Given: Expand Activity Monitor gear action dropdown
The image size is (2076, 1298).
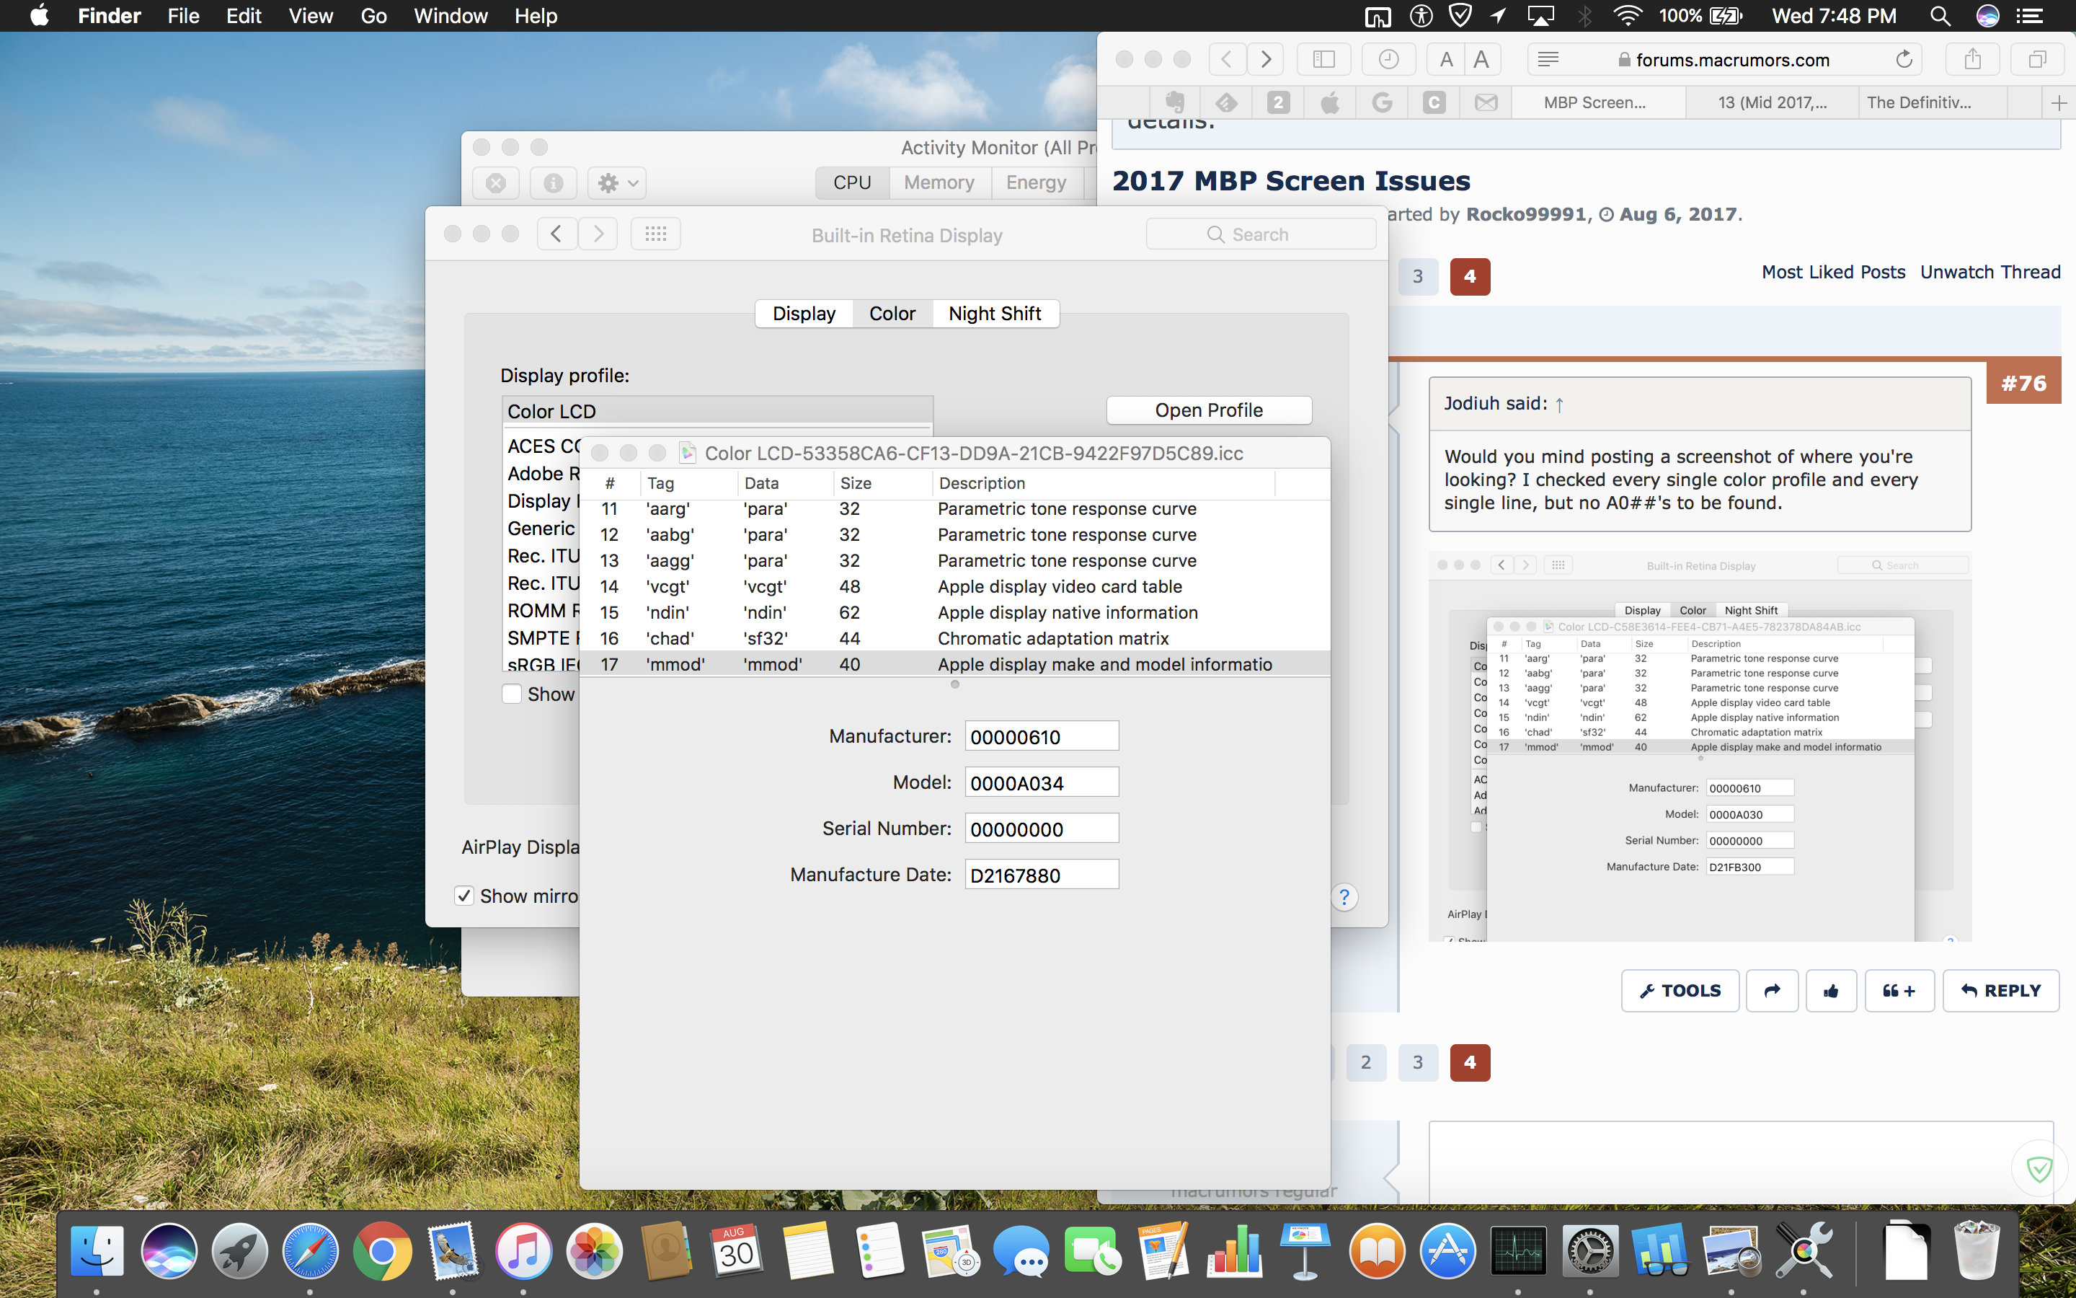Looking at the screenshot, I should click(618, 183).
